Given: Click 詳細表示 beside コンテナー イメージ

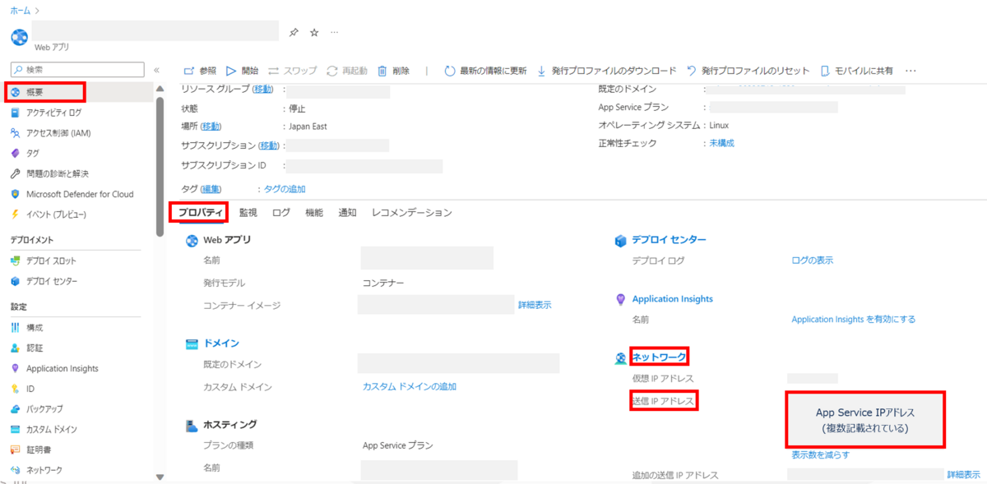Looking at the screenshot, I should [535, 305].
